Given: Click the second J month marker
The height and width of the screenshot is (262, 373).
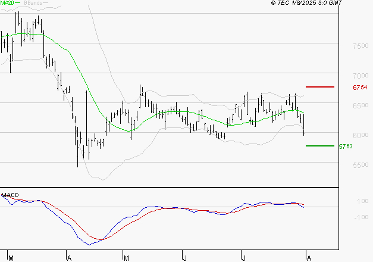Looking at the screenshot, I should (243, 258).
